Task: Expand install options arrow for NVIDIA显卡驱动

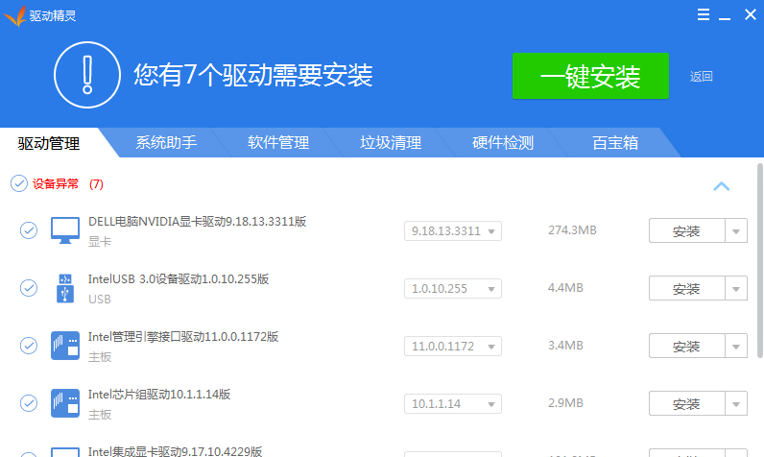Action: (736, 231)
